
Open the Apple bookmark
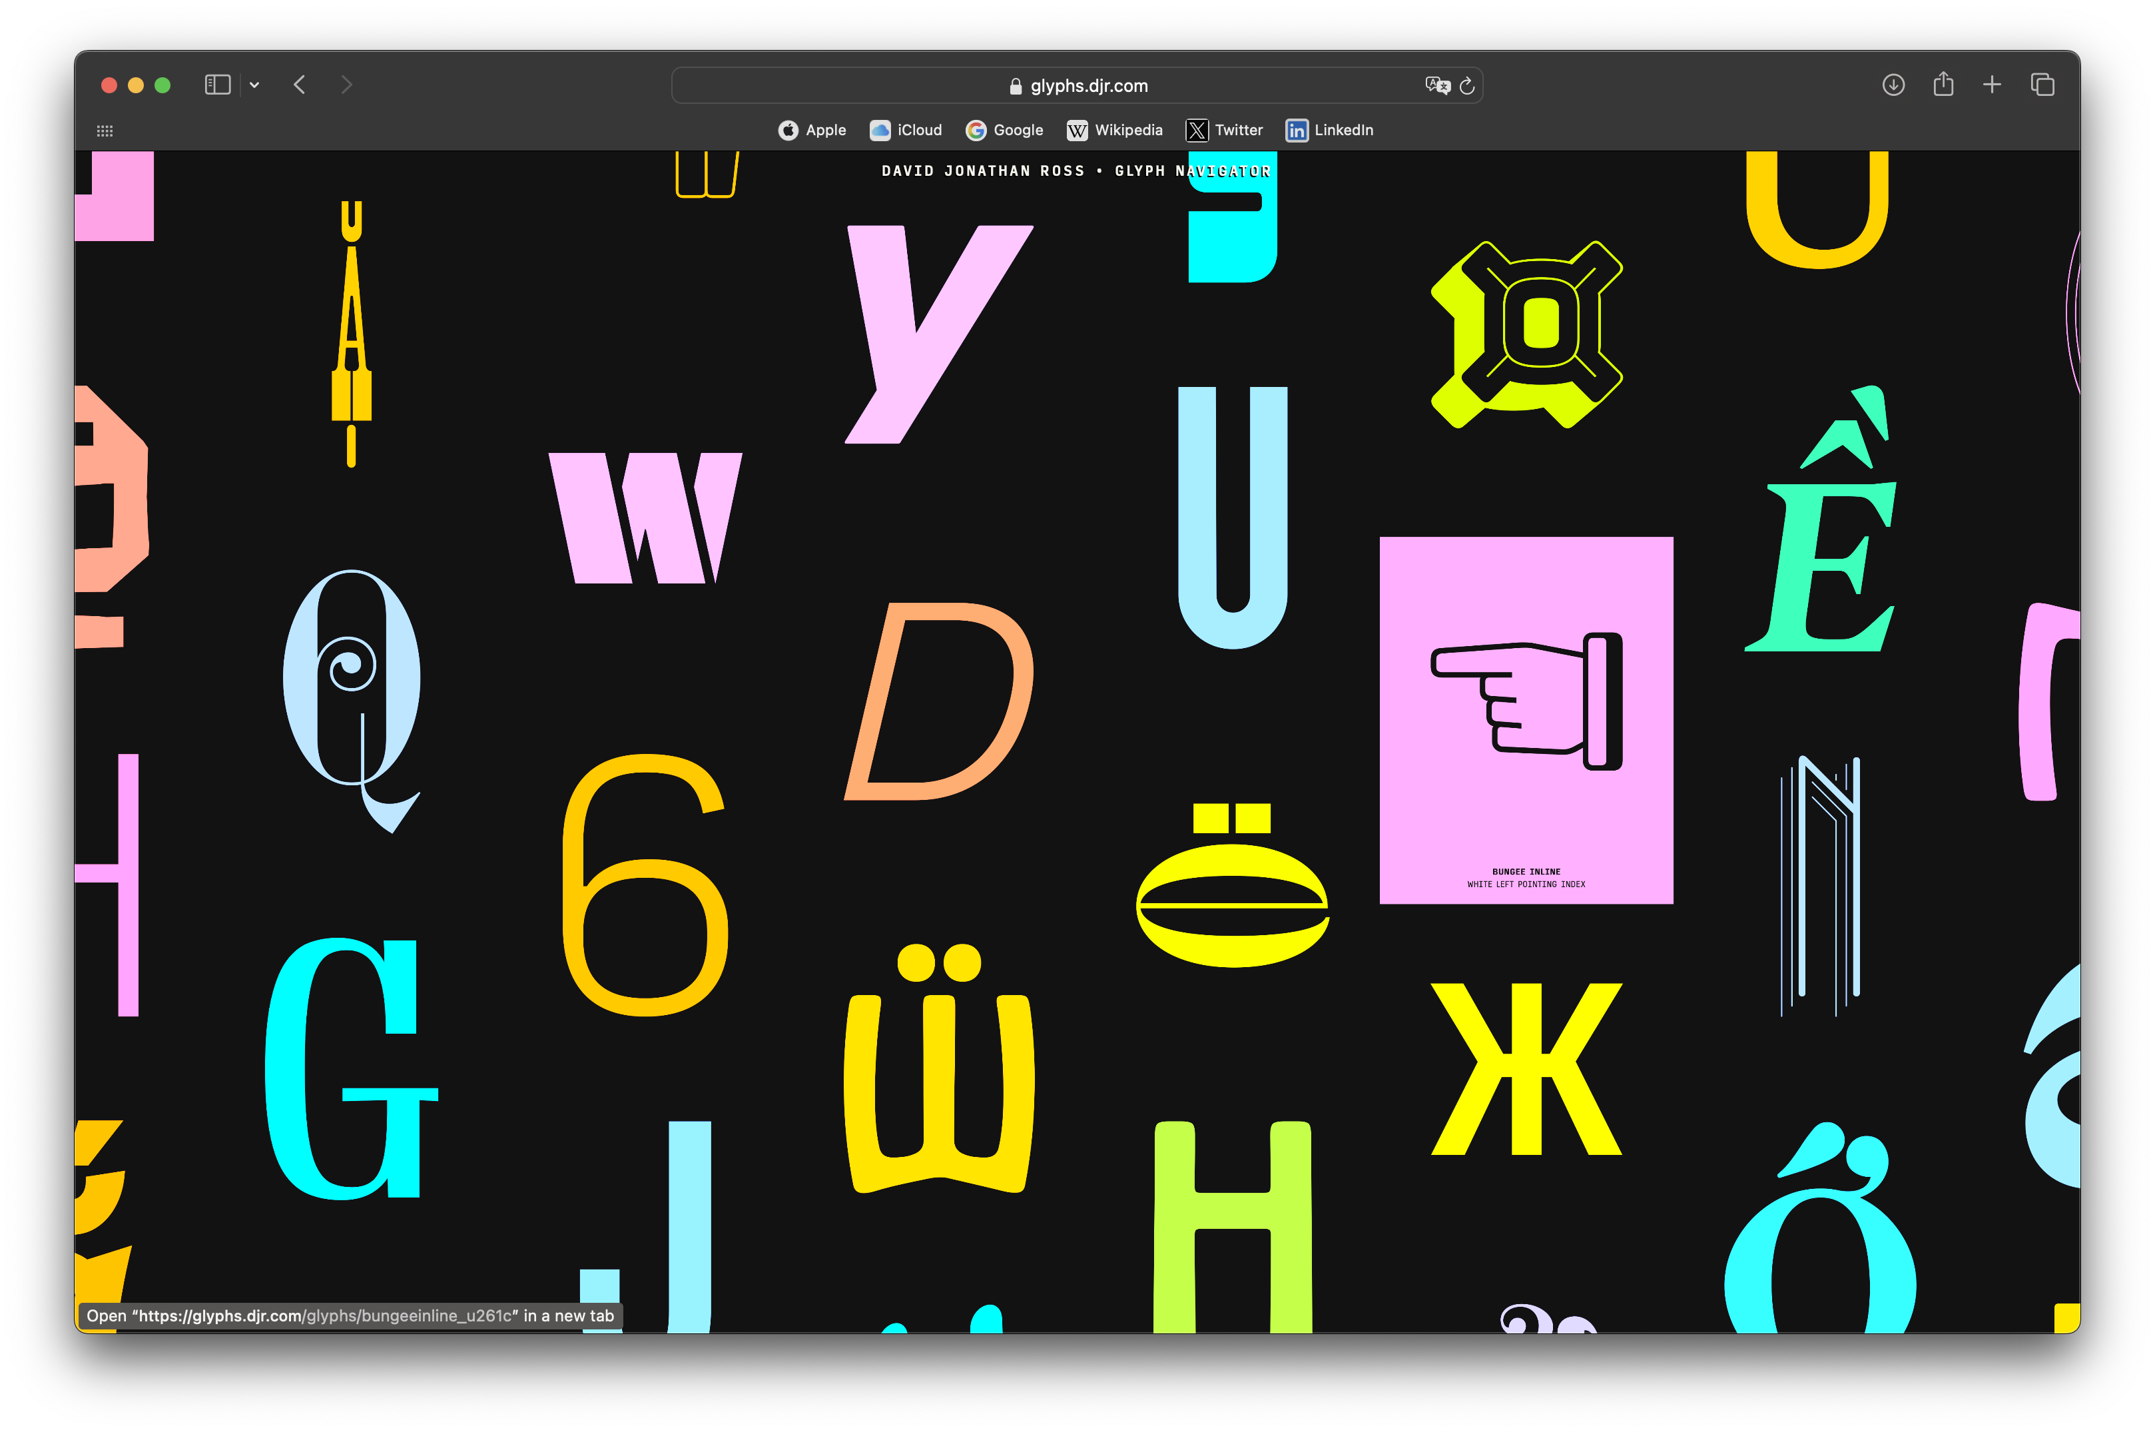click(x=812, y=130)
